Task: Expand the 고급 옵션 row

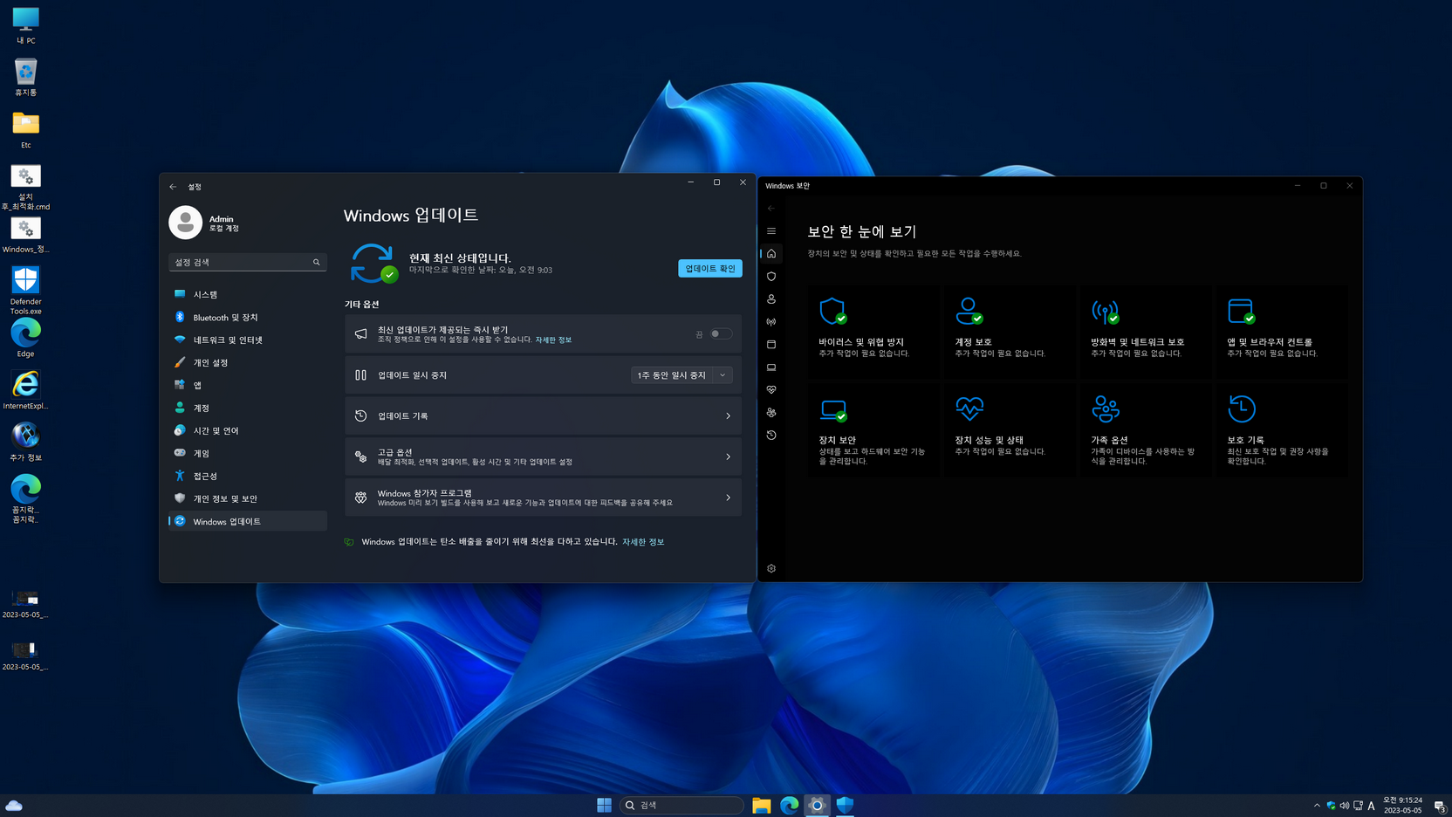Action: pos(543,457)
